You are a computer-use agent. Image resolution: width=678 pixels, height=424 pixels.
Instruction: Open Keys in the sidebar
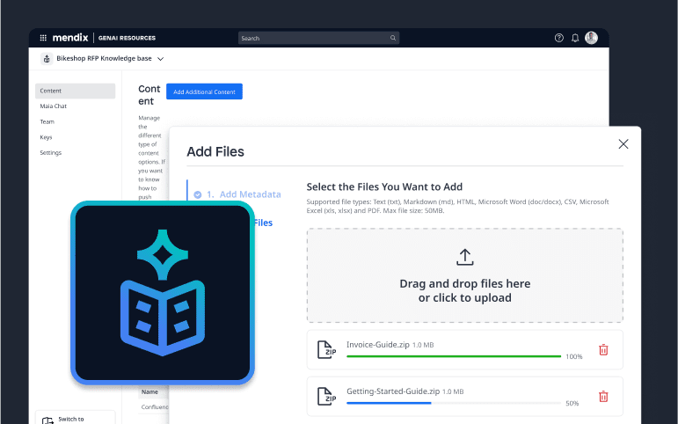[x=46, y=137]
